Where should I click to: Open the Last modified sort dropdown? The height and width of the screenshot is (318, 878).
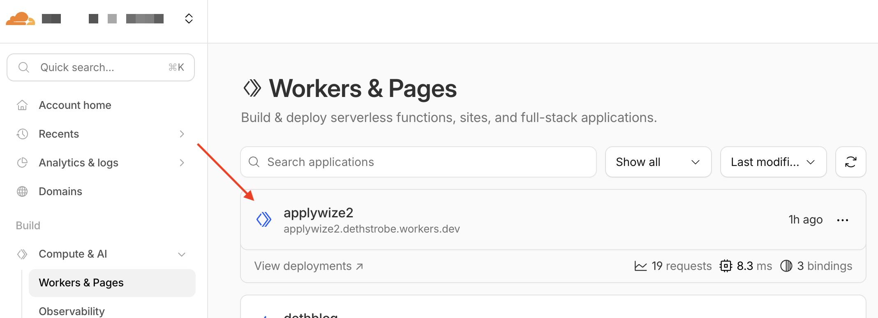[773, 162]
